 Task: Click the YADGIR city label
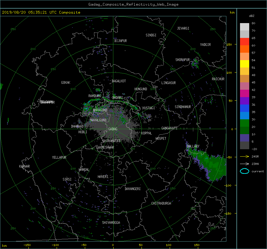coord(205,45)
